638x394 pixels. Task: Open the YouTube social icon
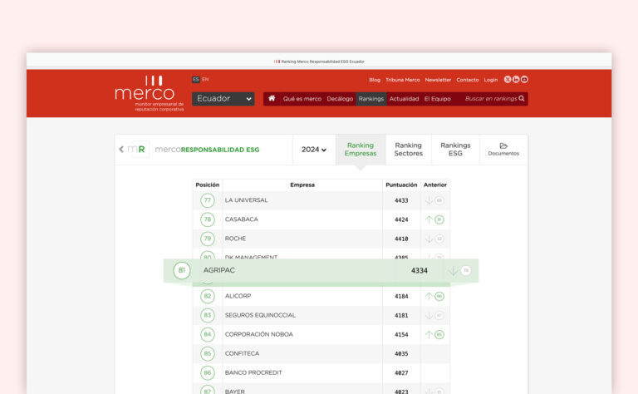click(524, 80)
